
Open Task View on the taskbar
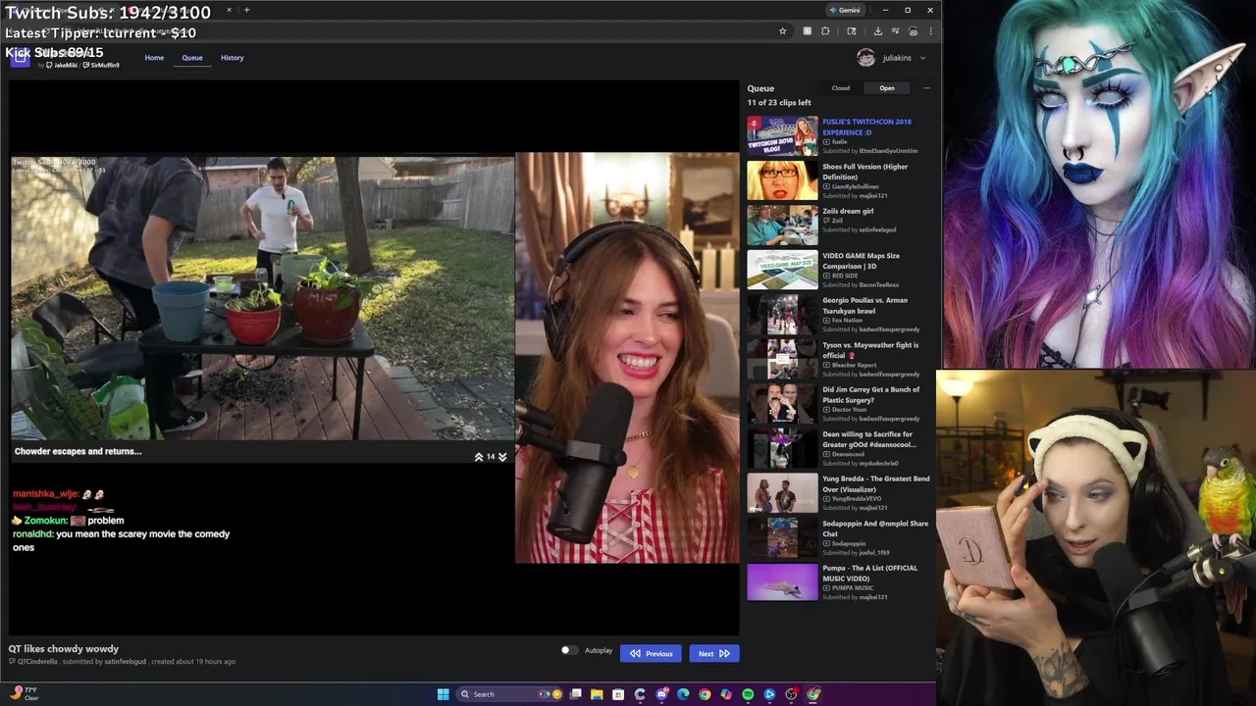tap(576, 694)
